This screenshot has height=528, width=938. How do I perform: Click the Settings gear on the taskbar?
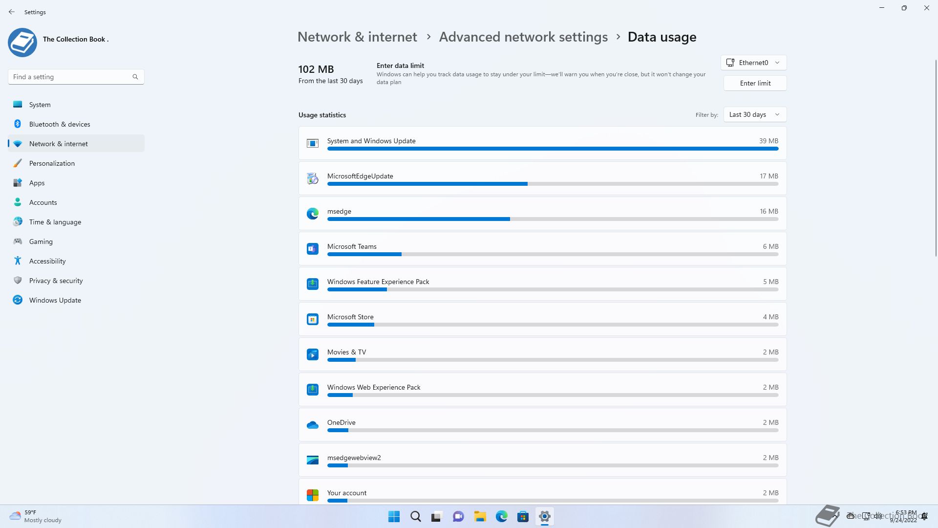[544, 517]
